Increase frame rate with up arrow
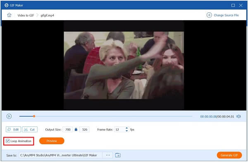 [x=126, y=128]
